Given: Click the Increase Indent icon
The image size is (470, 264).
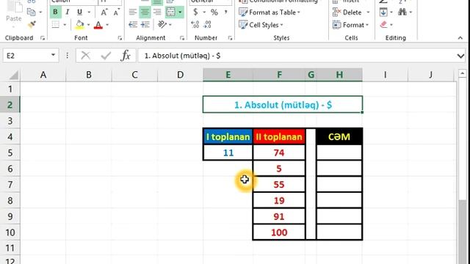Looking at the screenshot, I should point(145,24).
